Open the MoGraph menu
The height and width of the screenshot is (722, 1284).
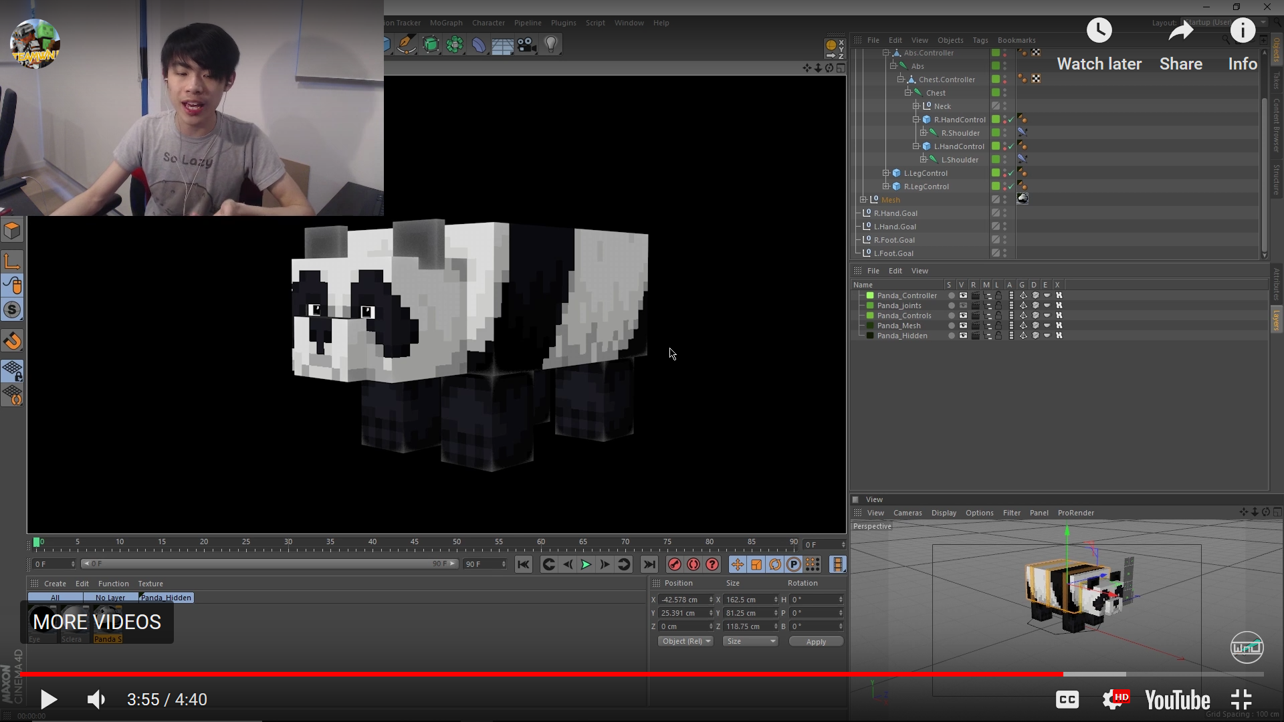[x=446, y=23]
